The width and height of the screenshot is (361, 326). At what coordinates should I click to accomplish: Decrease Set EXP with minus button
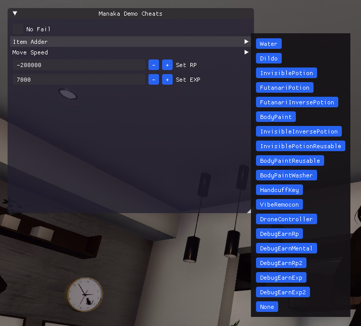[154, 80]
